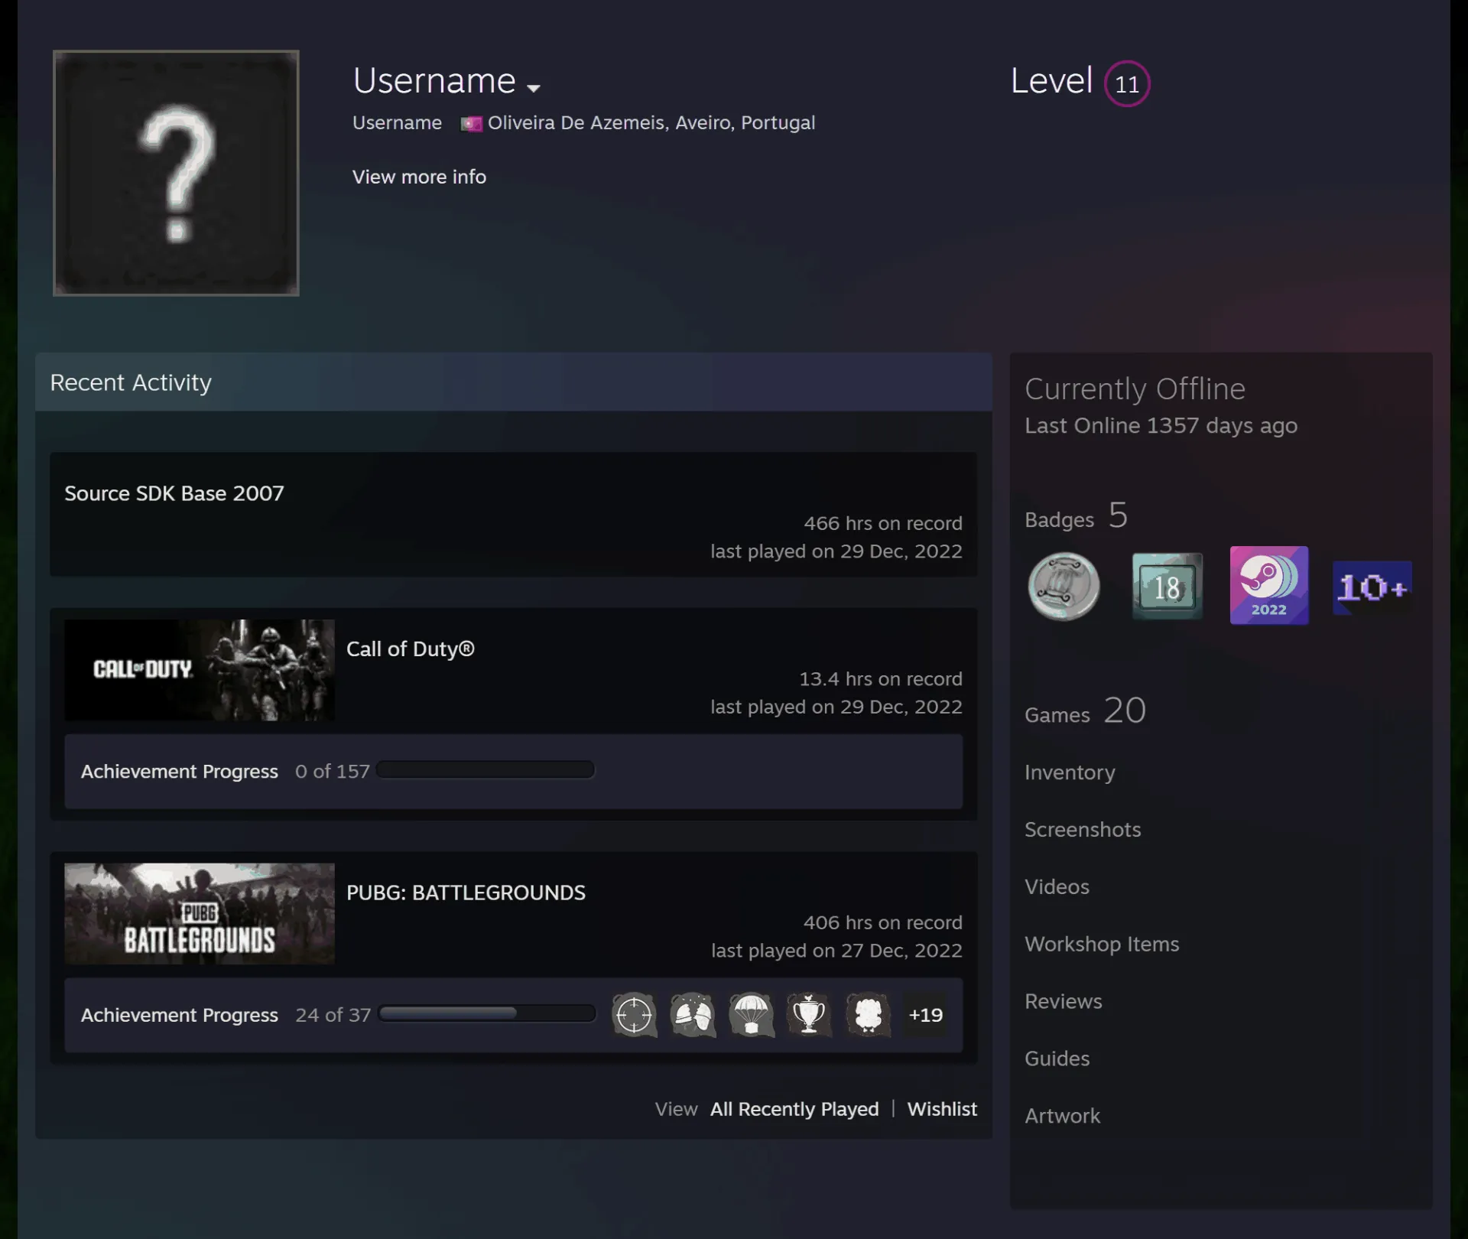1468x1239 pixels.
Task: Click PUBG achievement progress bar
Action: pos(487,1013)
